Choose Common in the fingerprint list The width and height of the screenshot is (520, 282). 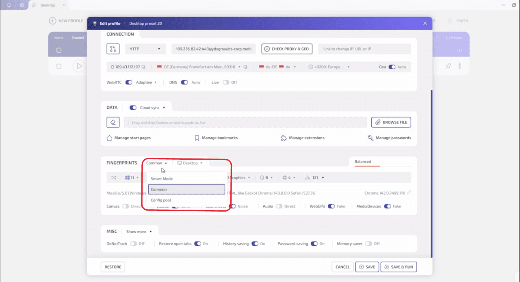(x=186, y=189)
